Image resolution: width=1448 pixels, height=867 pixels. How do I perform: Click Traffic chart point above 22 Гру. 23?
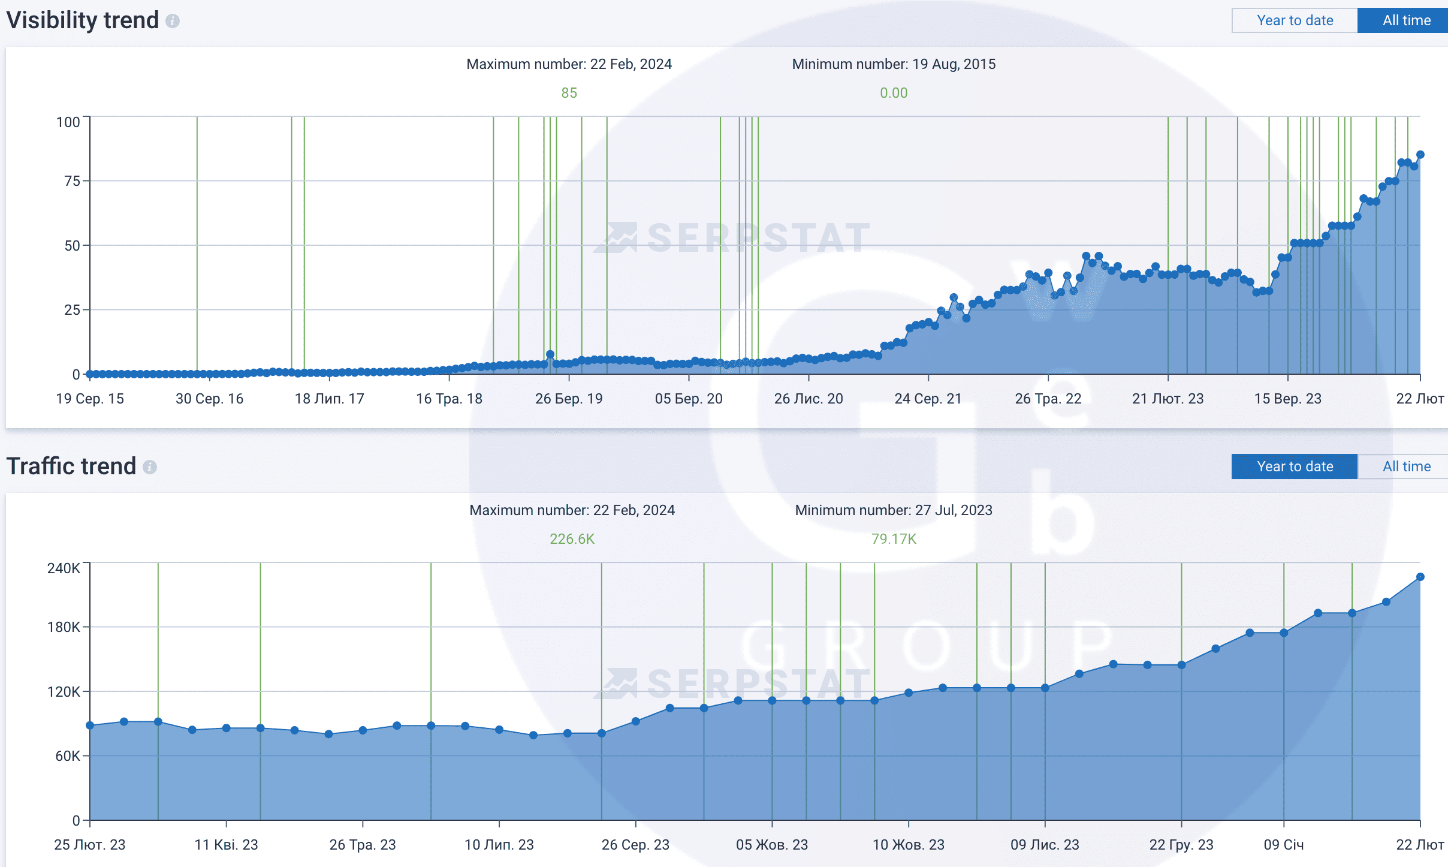(x=1181, y=665)
